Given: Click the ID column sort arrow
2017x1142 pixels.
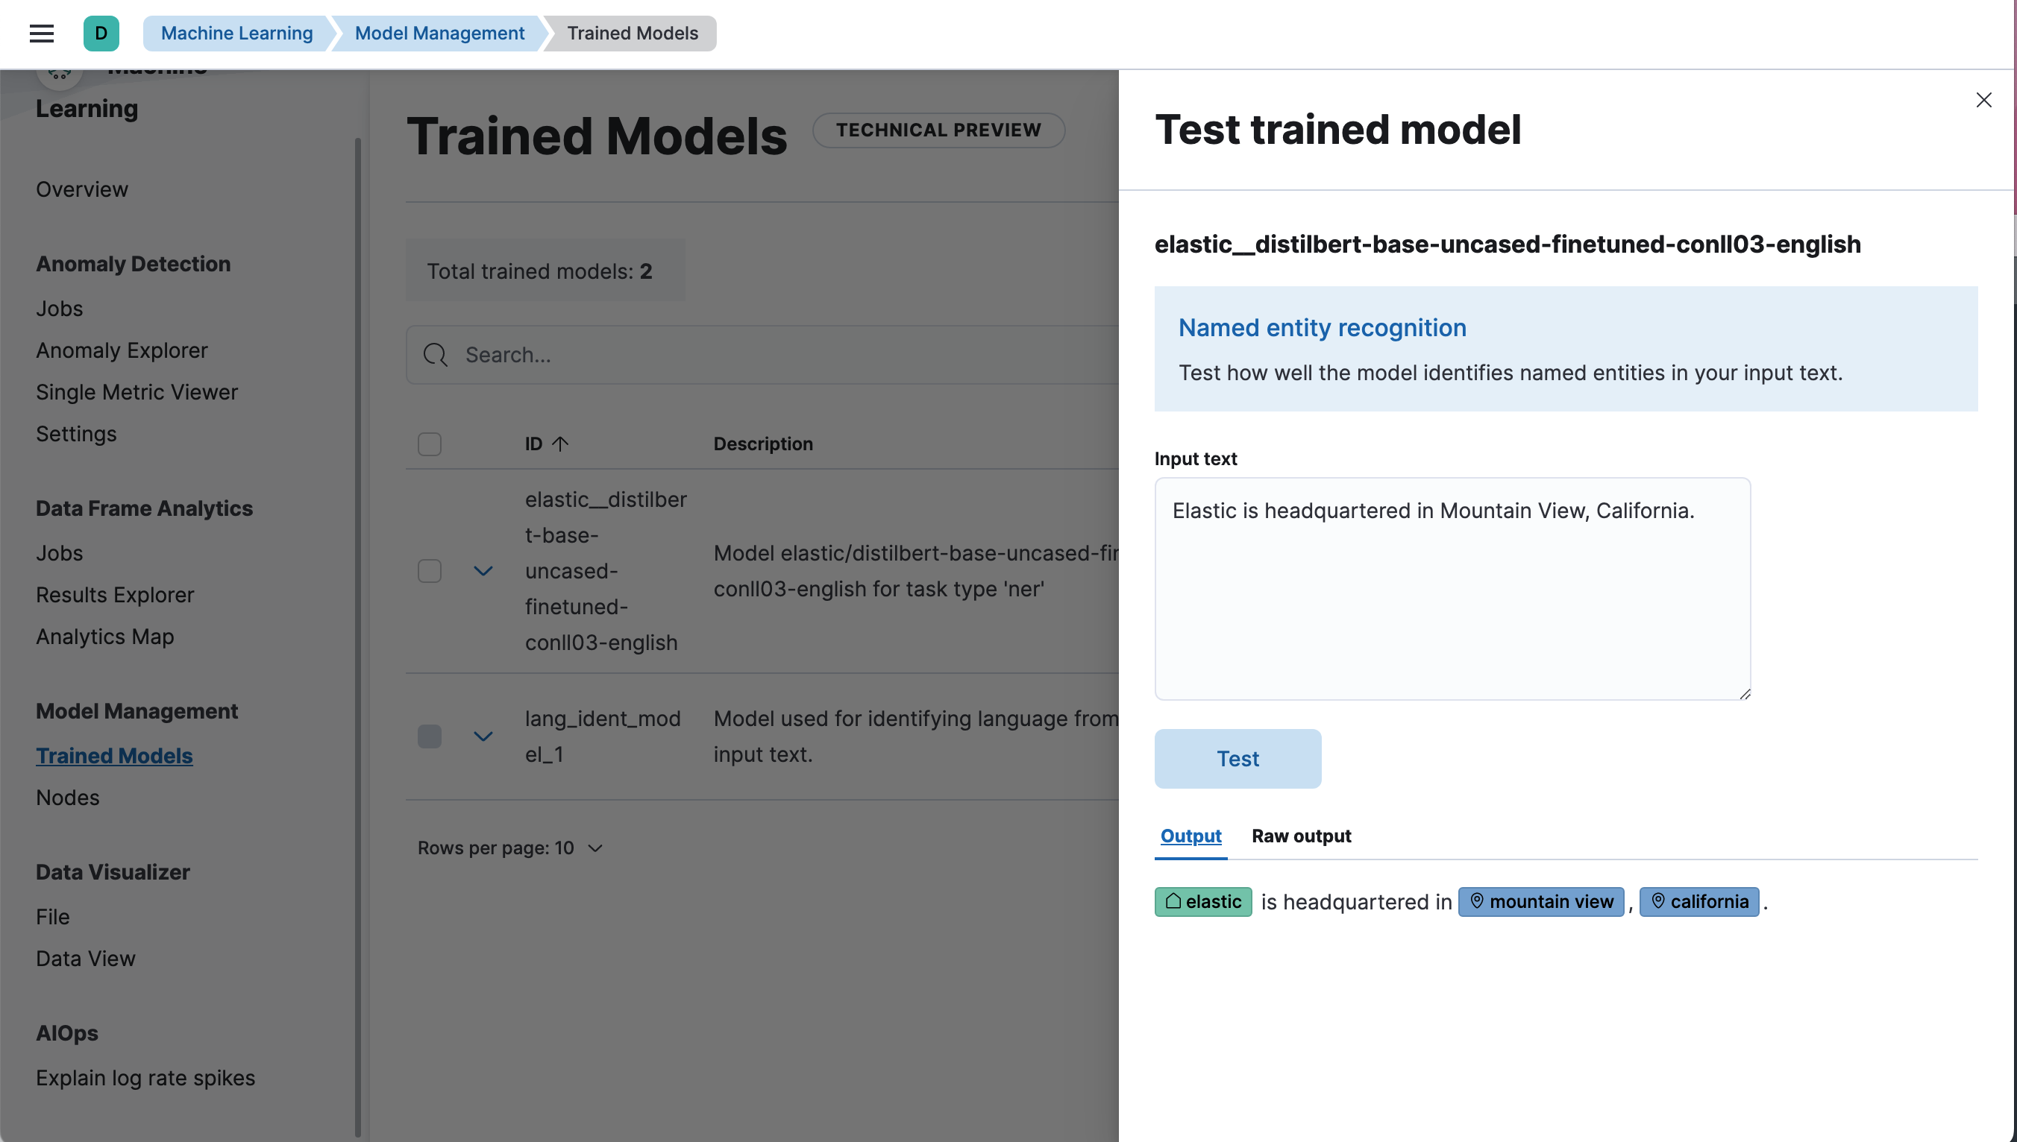Looking at the screenshot, I should pos(562,443).
